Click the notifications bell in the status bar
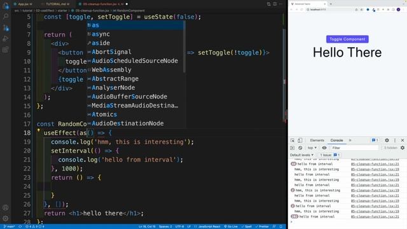Image resolution: width=407 pixels, height=229 pixels. (281, 226)
